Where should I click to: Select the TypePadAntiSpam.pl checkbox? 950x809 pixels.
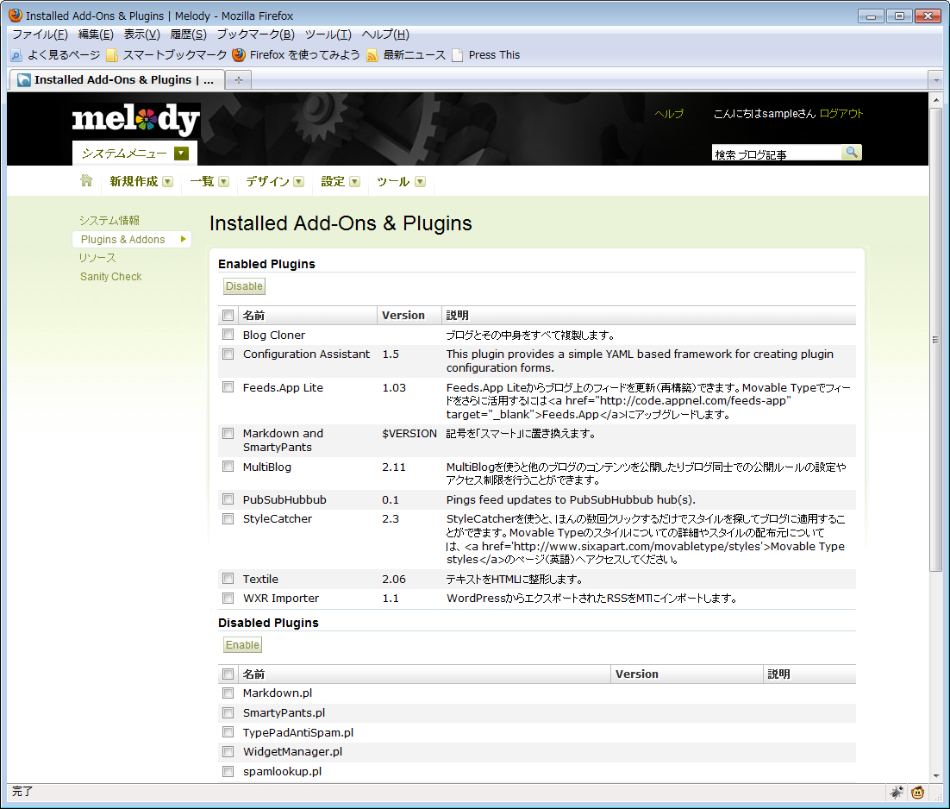click(x=228, y=732)
